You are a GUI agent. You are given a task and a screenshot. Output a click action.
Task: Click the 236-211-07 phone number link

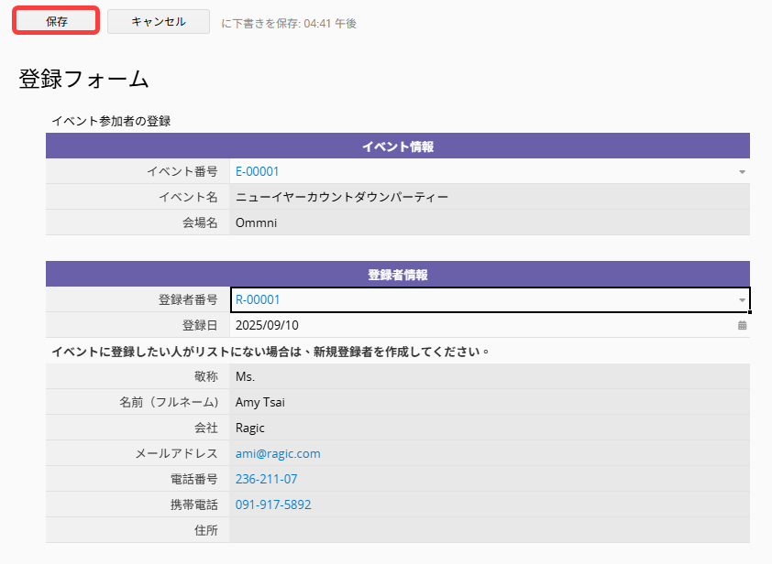point(267,479)
